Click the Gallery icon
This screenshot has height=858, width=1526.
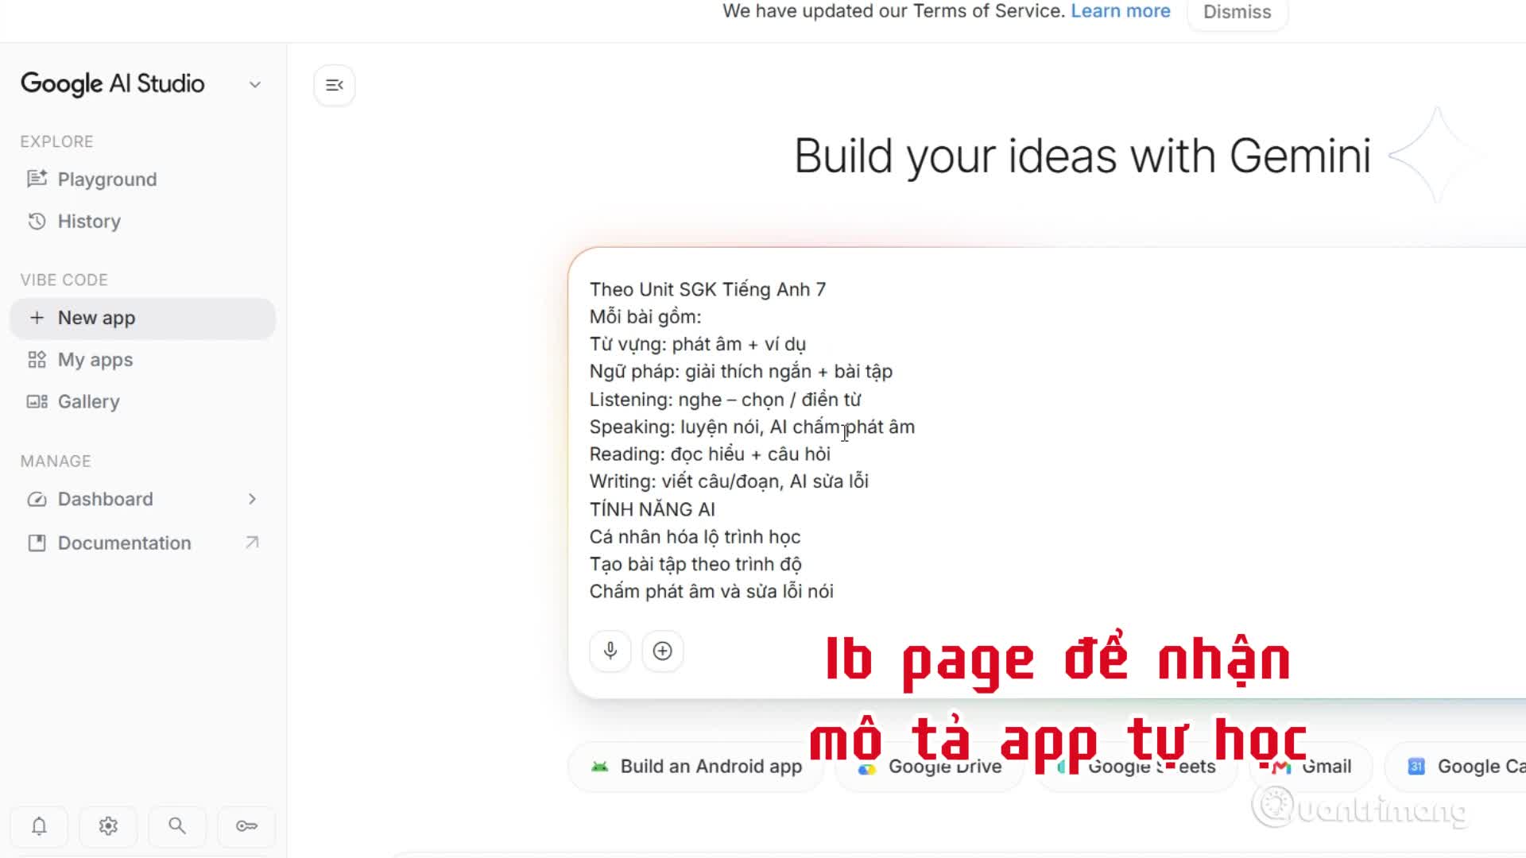[x=37, y=401]
